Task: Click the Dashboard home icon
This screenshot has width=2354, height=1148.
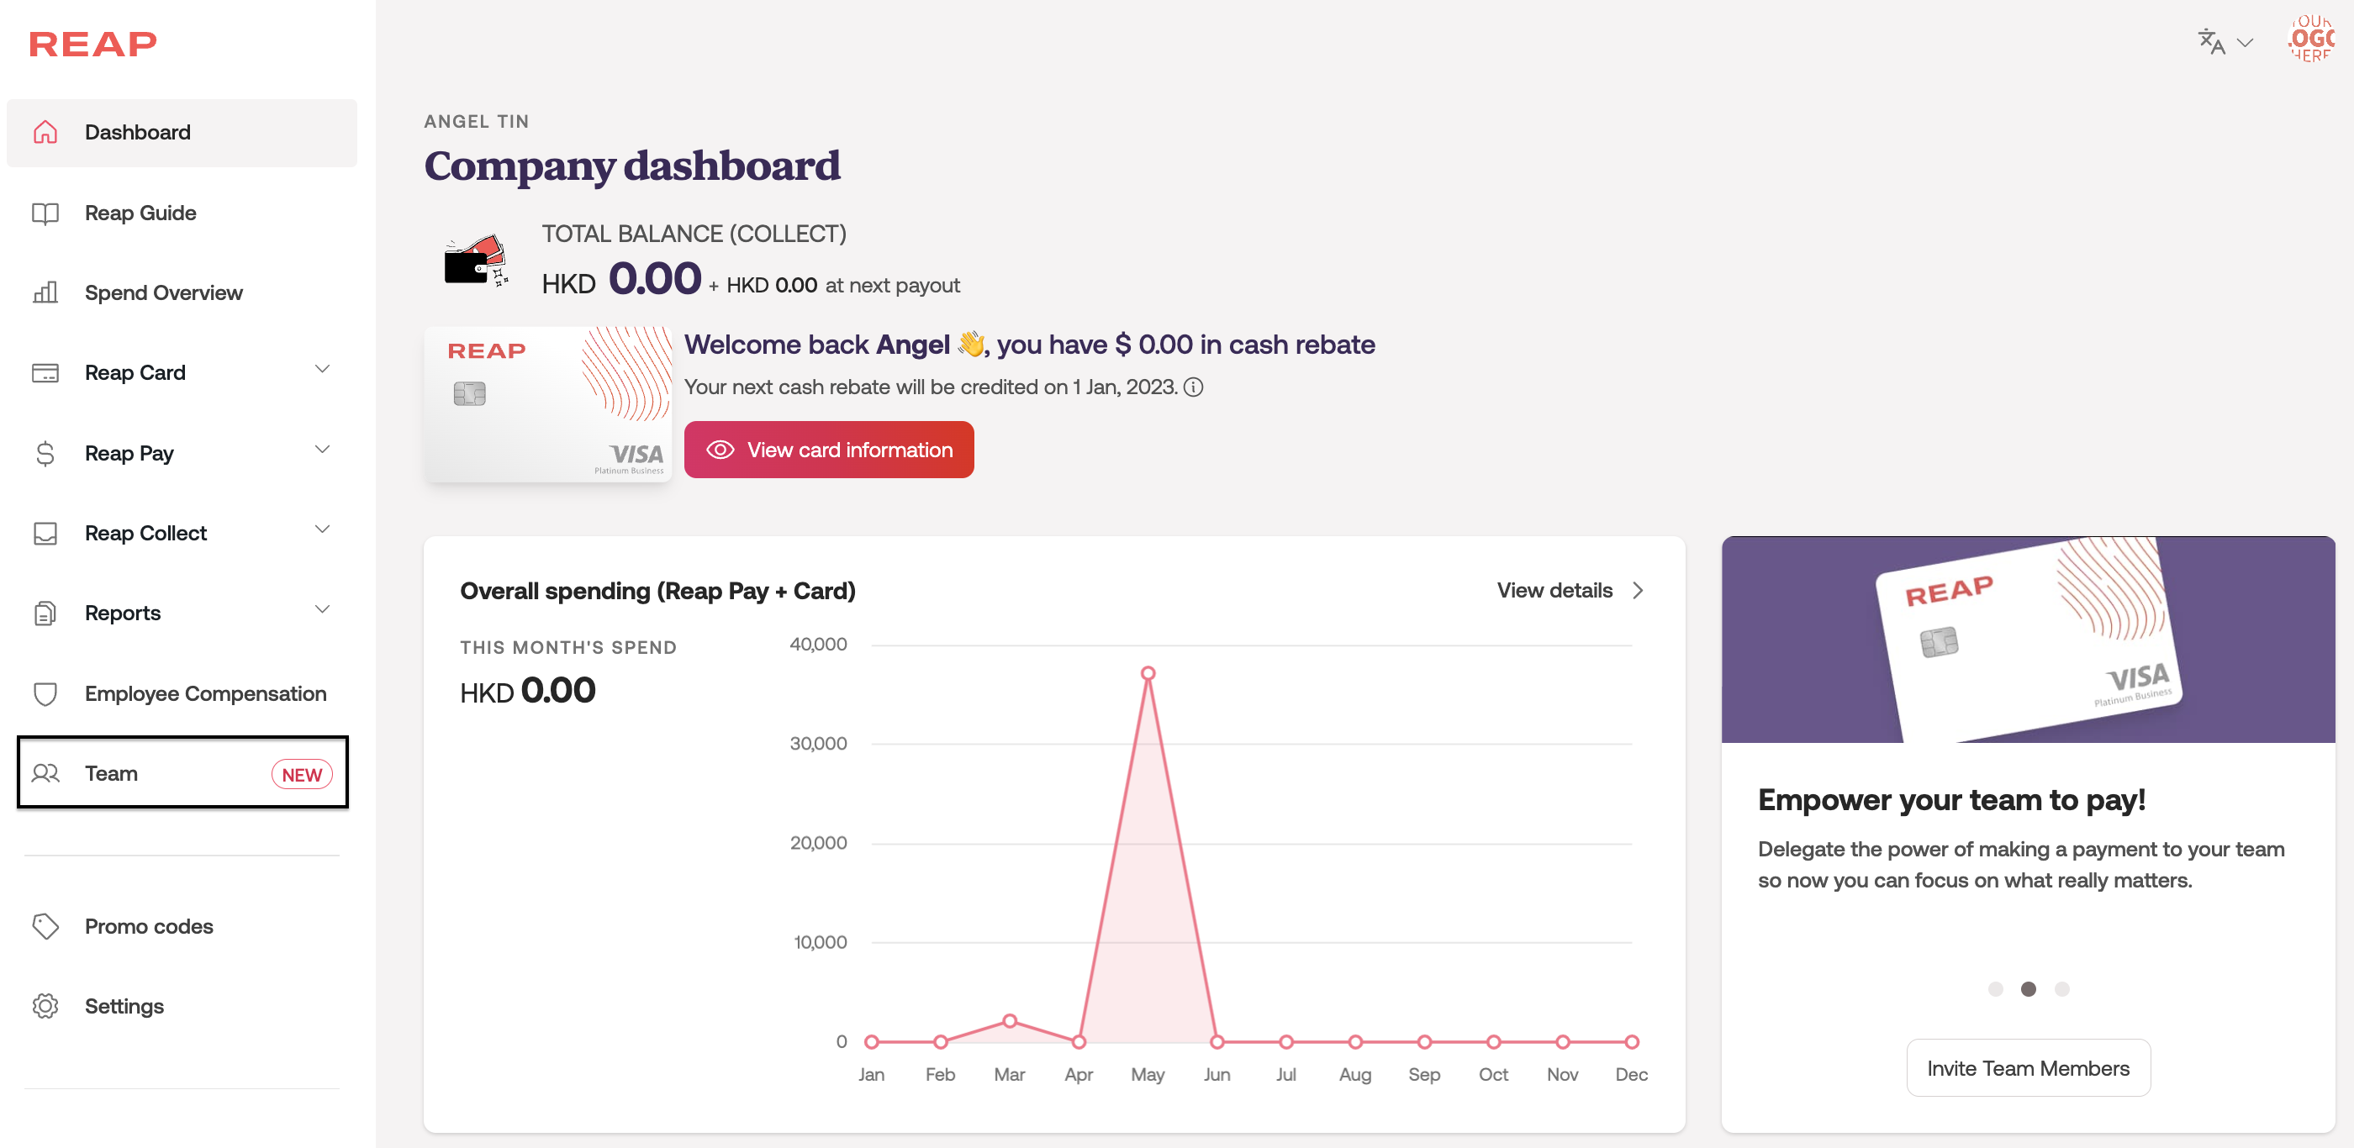Action: [x=45, y=133]
